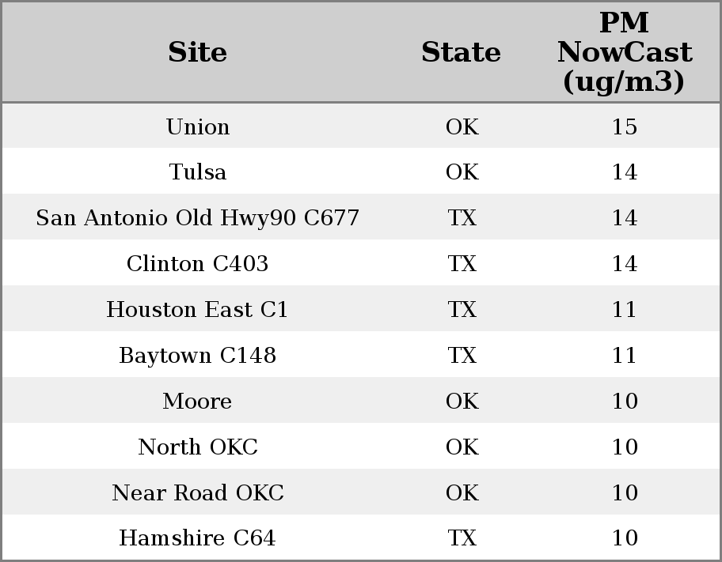Click the Site column header
The image size is (722, 562).
(198, 52)
